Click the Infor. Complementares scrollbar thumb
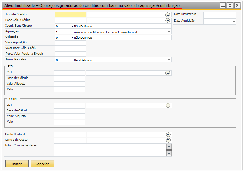The width and height of the screenshot is (243, 171). (169, 150)
